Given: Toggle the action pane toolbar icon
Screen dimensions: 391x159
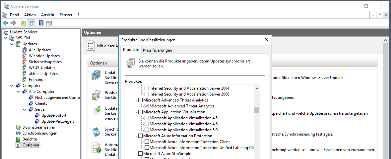Looking at the screenshot, I should pyautogui.click(x=49, y=23).
